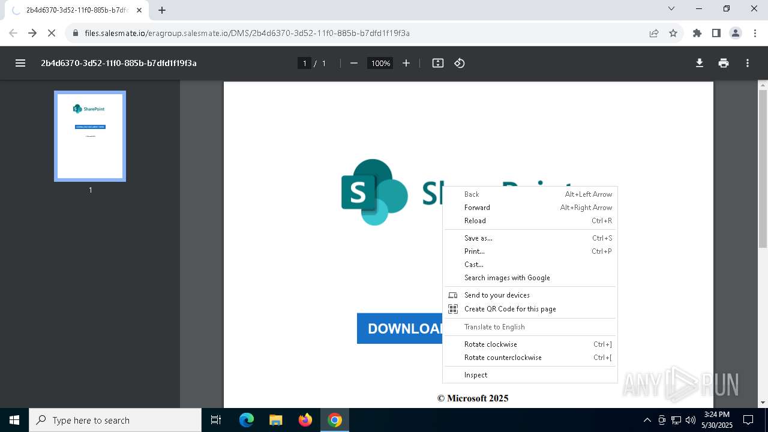Go back in browser history

pos(13,33)
